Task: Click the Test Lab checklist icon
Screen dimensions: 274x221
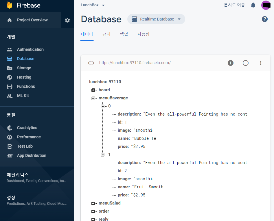Action: point(10,146)
